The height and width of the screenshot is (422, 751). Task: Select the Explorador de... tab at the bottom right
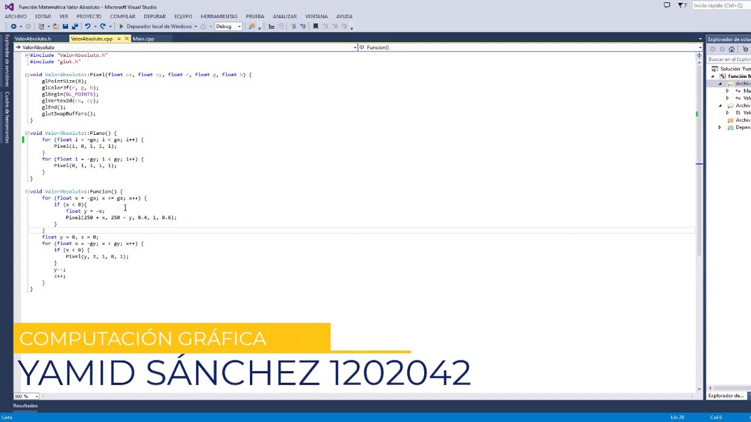(726, 396)
